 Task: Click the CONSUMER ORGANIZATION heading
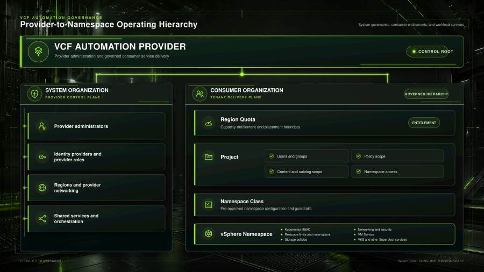click(247, 90)
